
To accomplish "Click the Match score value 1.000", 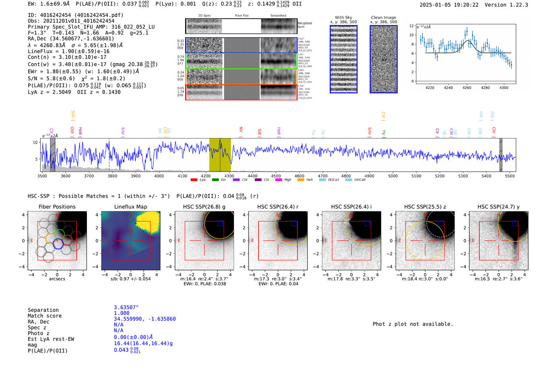I will click(x=122, y=313).
